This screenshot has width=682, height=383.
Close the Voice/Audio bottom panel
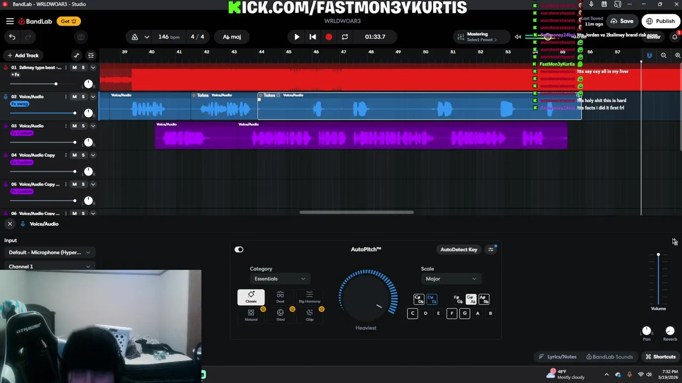10,224
